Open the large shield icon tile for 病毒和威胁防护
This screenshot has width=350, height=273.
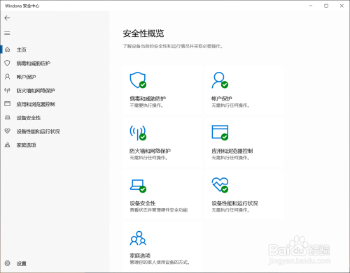point(138,80)
